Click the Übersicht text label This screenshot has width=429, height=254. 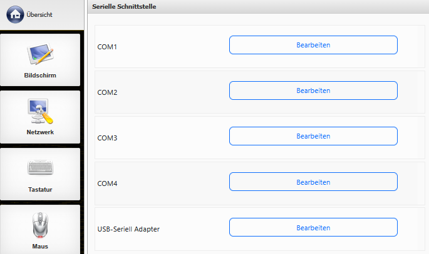39,14
